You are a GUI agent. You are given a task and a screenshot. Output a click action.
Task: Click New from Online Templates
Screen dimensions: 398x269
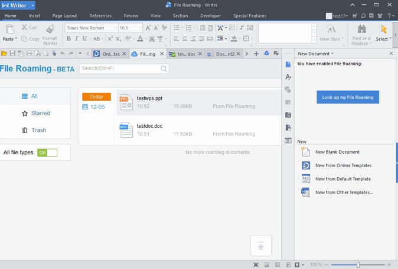click(344, 165)
